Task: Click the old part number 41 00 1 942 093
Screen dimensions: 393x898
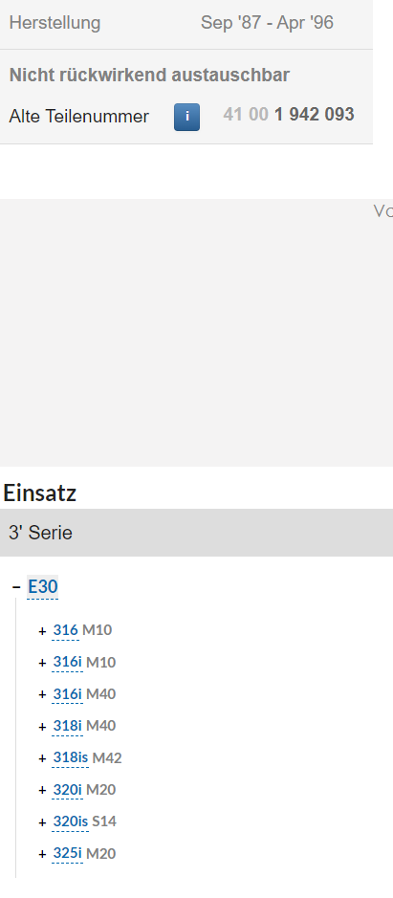Action: [x=289, y=115]
